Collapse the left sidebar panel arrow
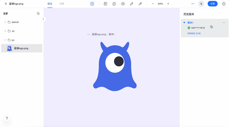Image resolution: width=229 pixels, height=127 pixels. [x=43, y=19]
